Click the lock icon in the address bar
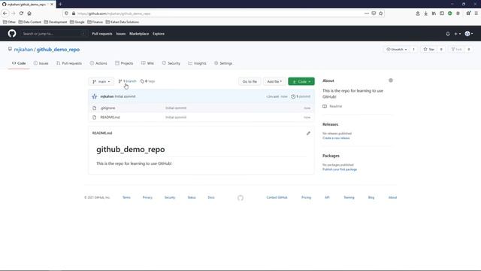481x271 pixels. [x=74, y=14]
